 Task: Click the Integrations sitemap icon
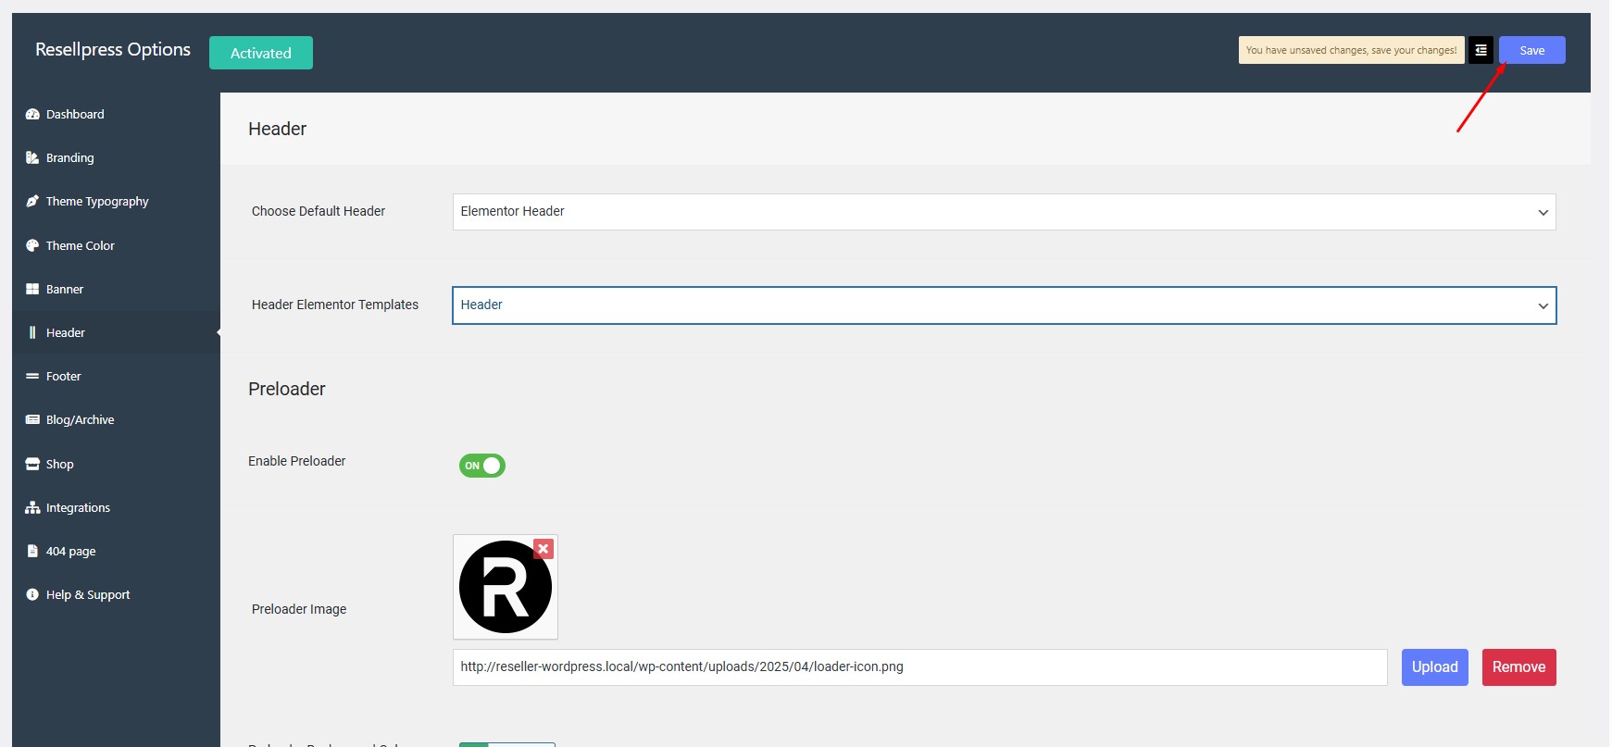pos(32,508)
